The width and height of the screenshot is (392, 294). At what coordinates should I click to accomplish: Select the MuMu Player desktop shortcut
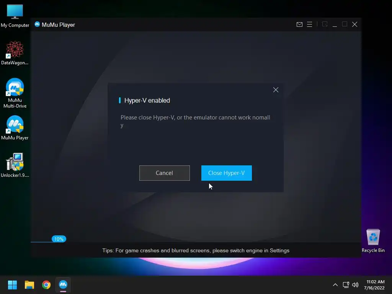pyautogui.click(x=15, y=128)
